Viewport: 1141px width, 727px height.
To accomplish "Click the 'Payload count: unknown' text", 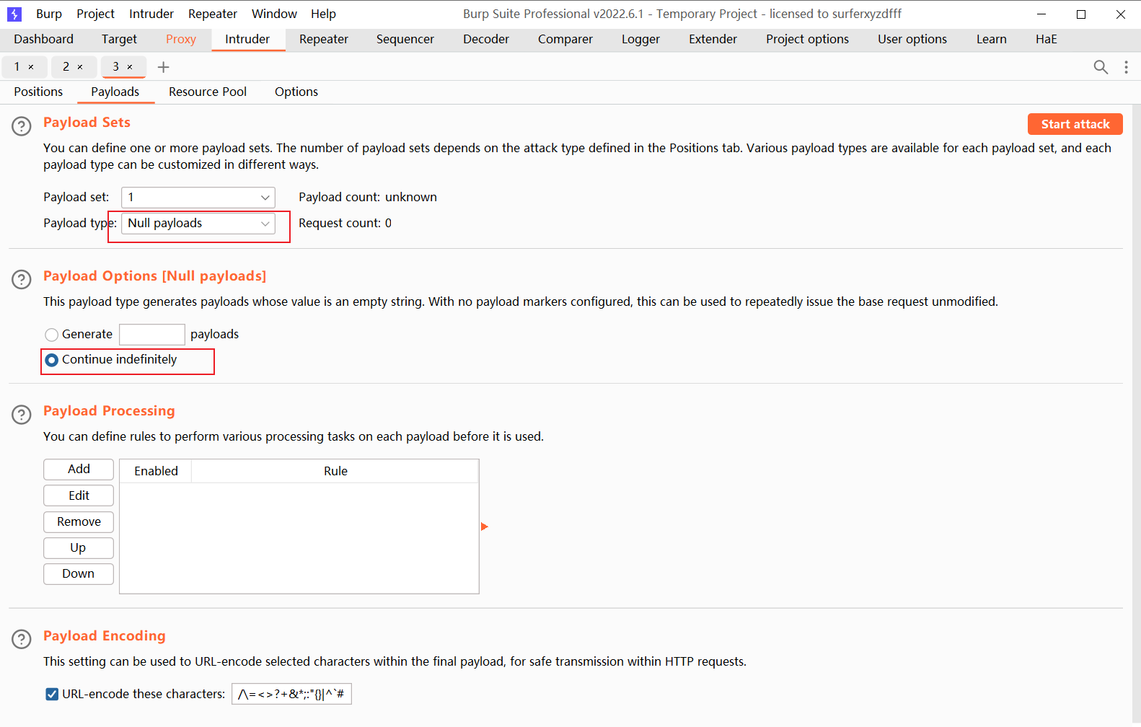I will [368, 198].
